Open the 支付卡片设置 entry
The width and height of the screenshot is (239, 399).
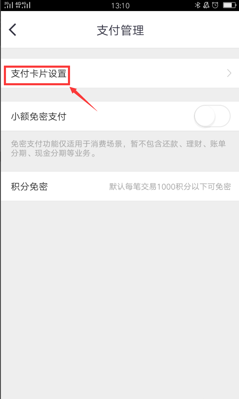click(120, 73)
